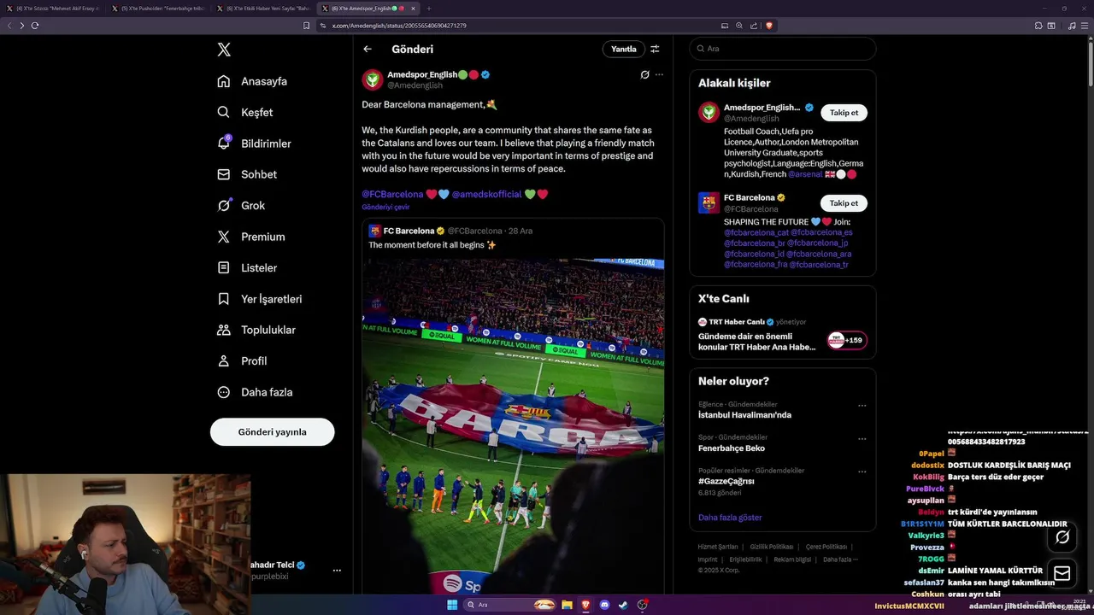Bookmark page using address bar icon
This screenshot has width=1094, height=615.
[307, 26]
